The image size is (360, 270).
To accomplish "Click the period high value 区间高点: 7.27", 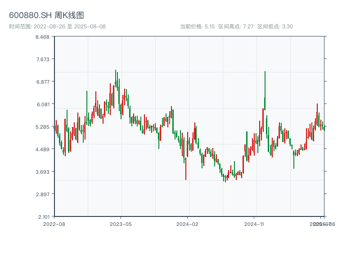I will (236, 27).
